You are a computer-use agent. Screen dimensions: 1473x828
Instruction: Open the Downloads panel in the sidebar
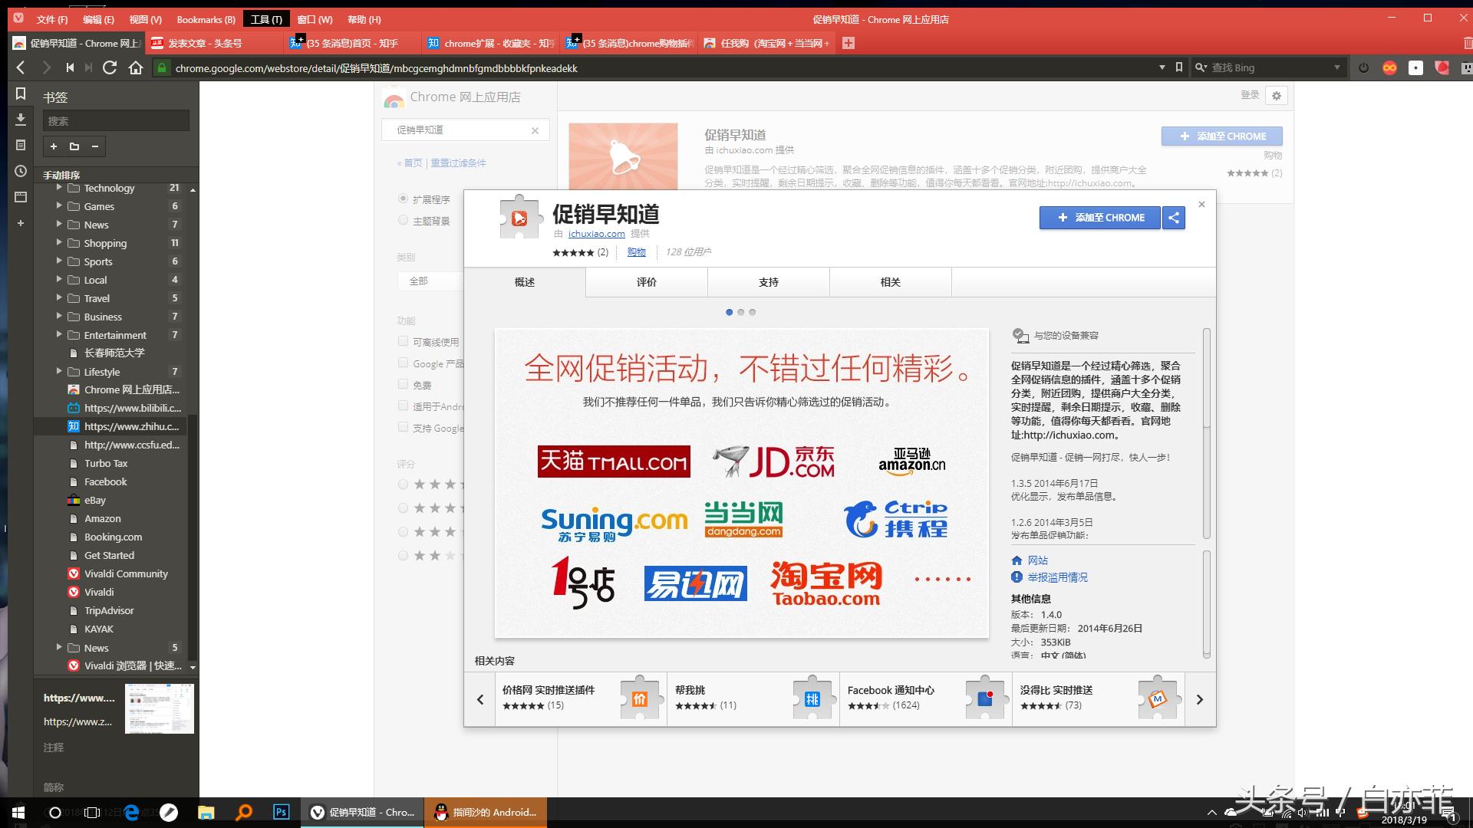click(x=21, y=120)
